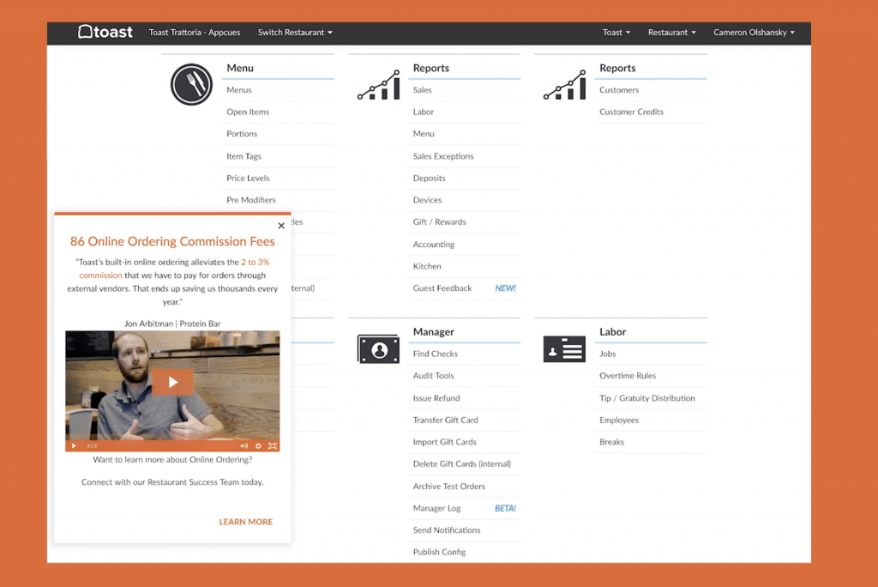Click the Manager cash icon

coord(378,349)
